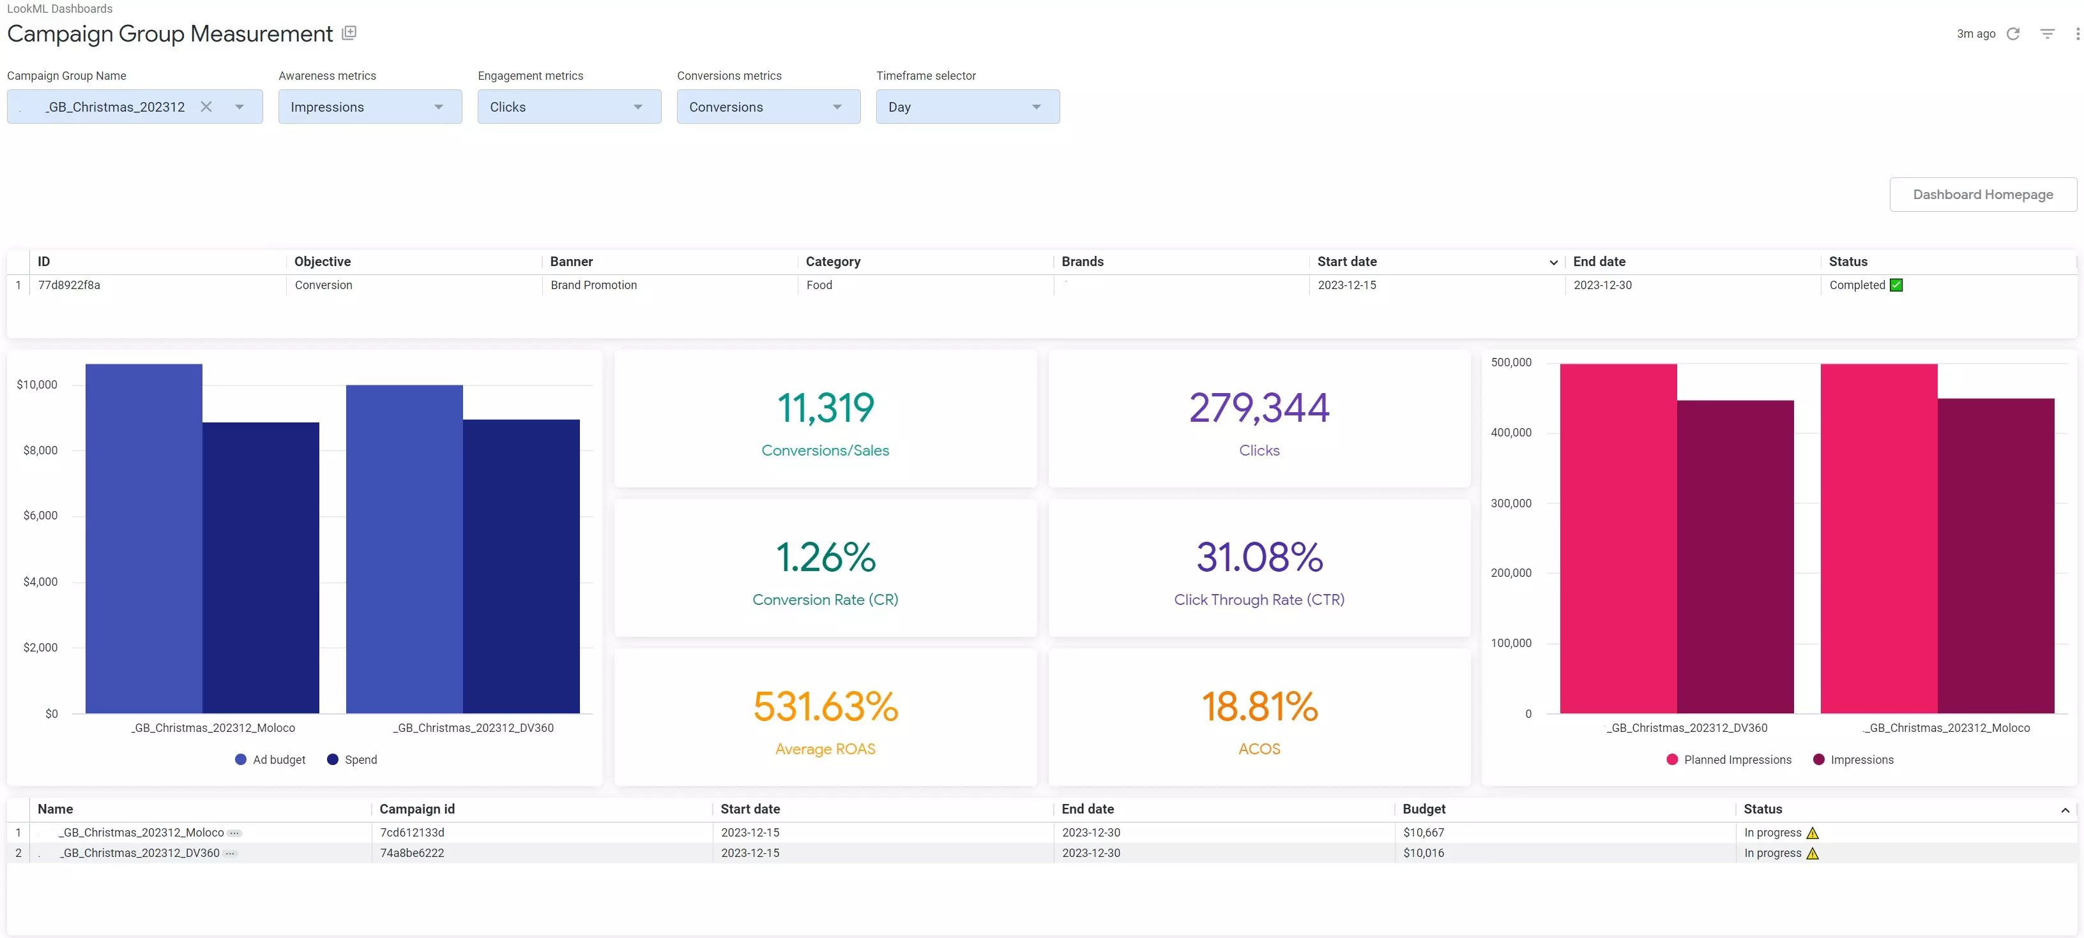Open the Engagement metrics Clicks dropdown
This screenshot has width=2084, height=938.
pos(568,107)
